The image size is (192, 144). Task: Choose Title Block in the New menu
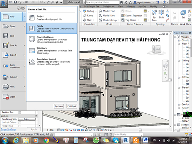click(52, 51)
